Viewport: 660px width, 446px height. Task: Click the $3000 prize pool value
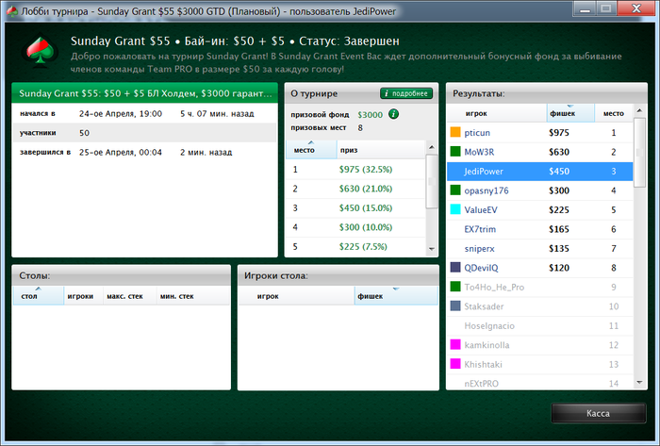(370, 114)
